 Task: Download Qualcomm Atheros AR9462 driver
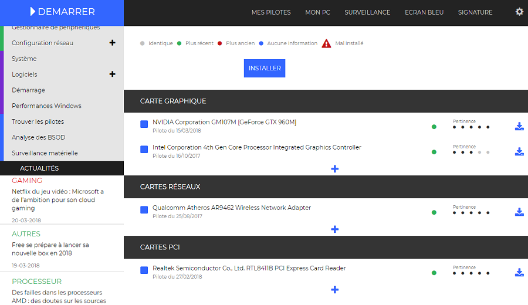pyautogui.click(x=519, y=212)
